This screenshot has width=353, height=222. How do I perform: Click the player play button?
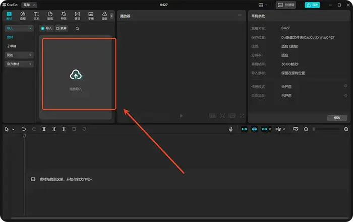pyautogui.click(x=181, y=116)
